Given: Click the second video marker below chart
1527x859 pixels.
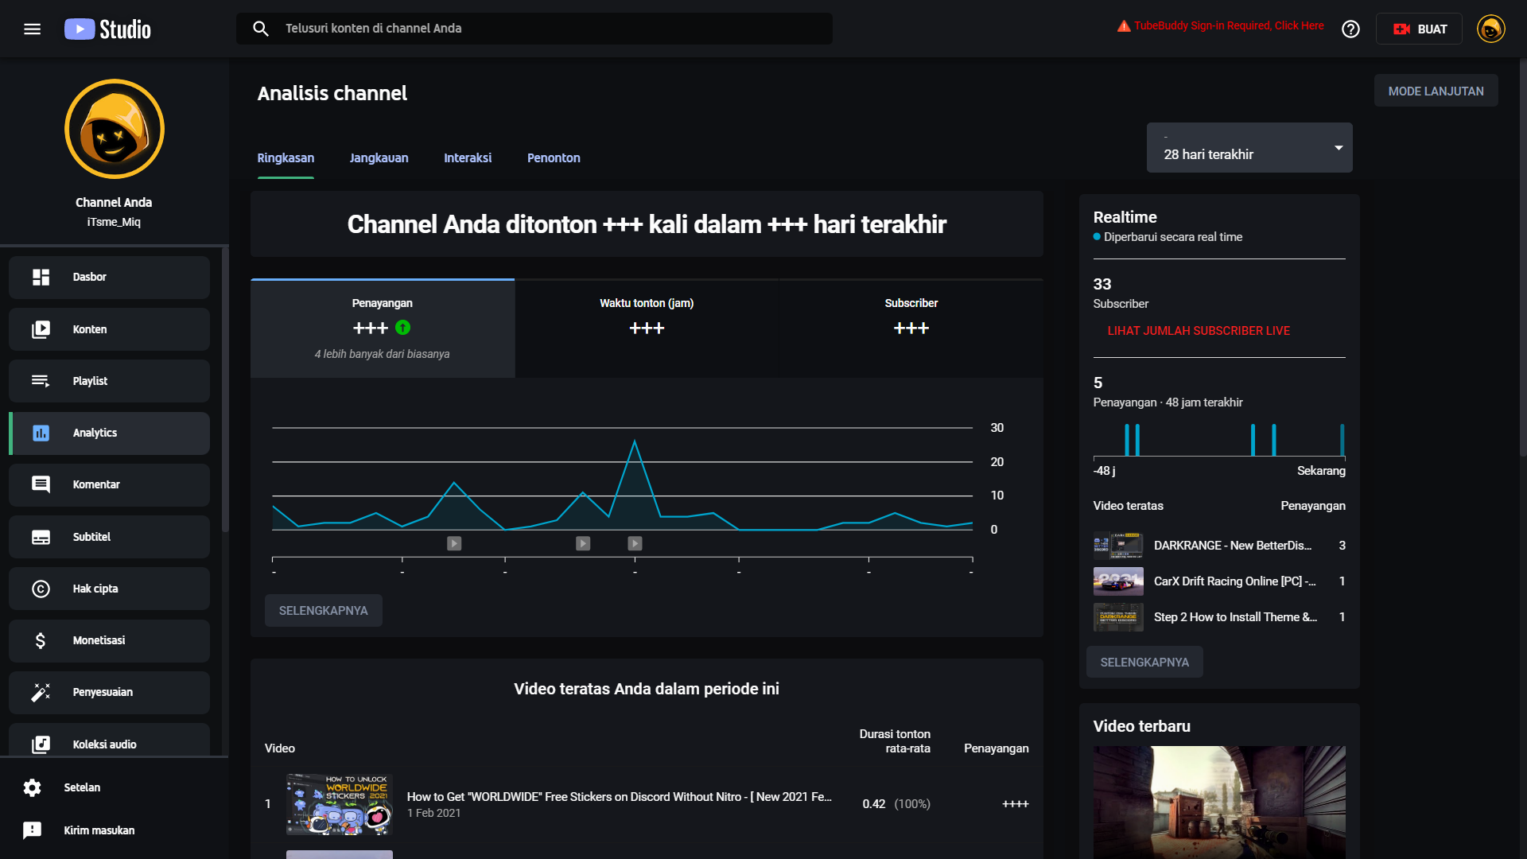Looking at the screenshot, I should coord(583,543).
